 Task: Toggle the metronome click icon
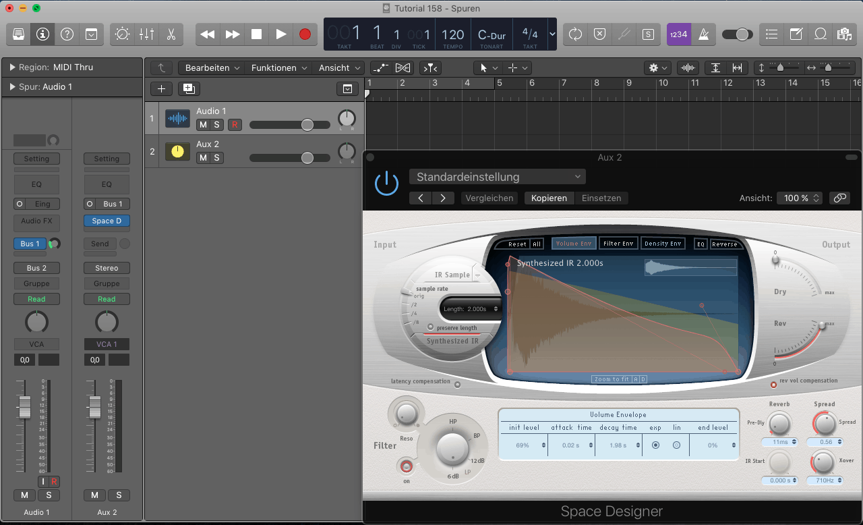pos(704,34)
